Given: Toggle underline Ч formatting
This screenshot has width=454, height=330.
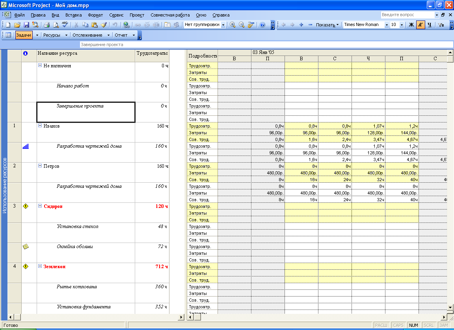Looking at the screenshot, I should 430,25.
